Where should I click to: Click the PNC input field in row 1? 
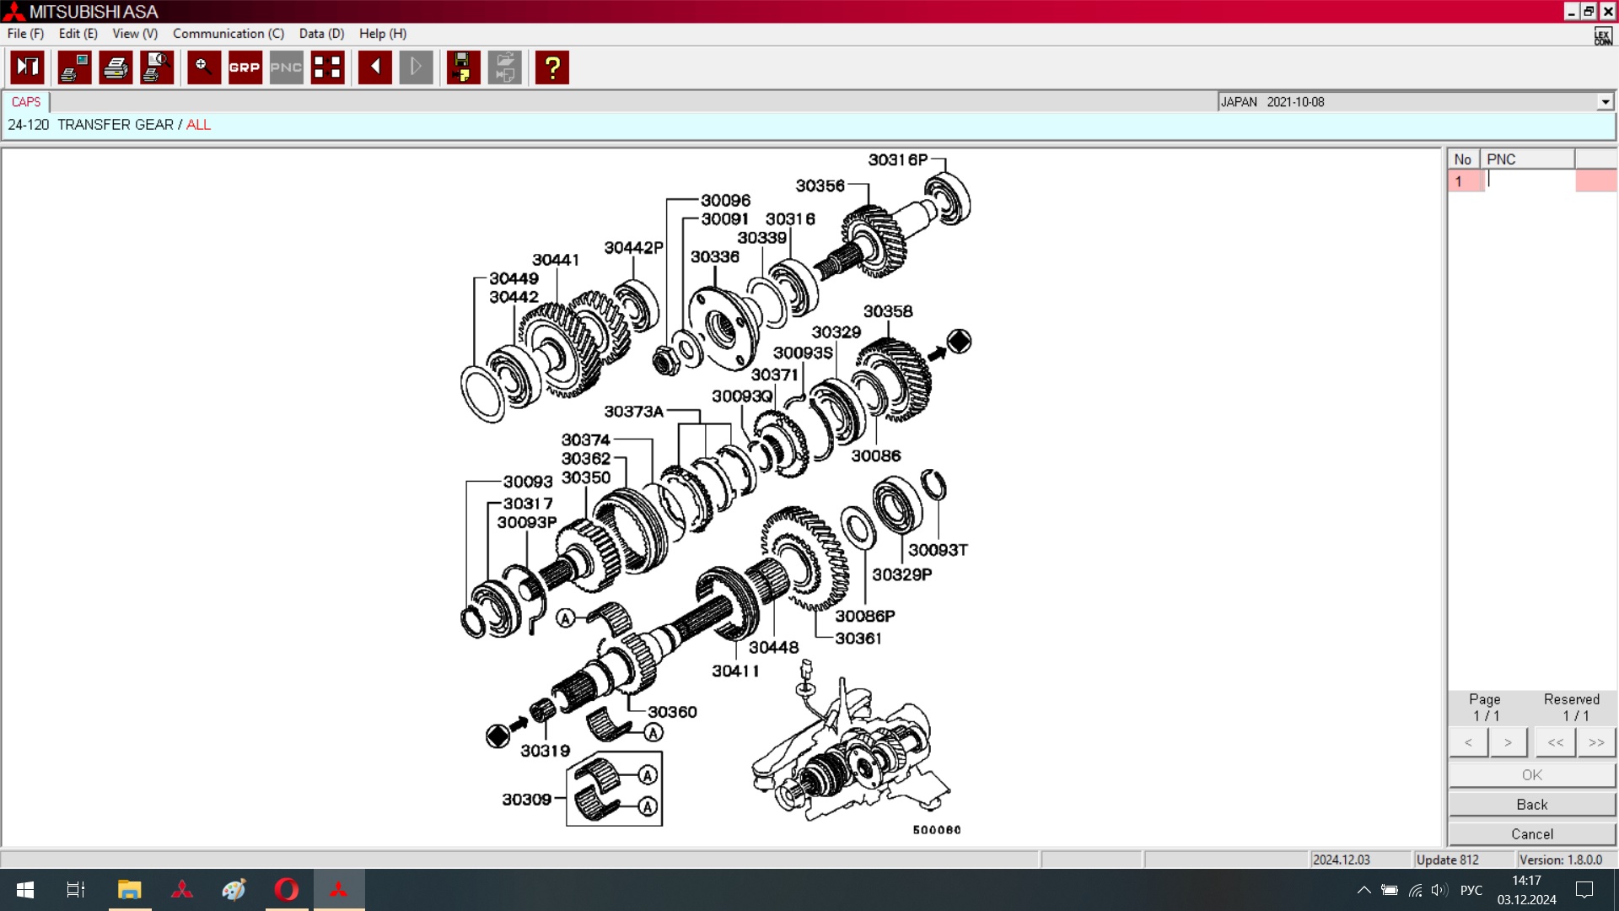pos(1529,181)
